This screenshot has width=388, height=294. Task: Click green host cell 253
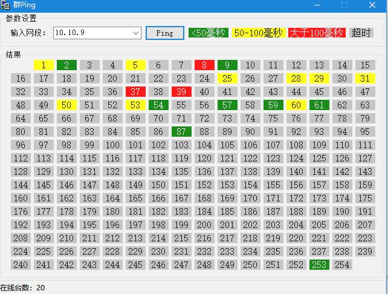[x=319, y=265]
